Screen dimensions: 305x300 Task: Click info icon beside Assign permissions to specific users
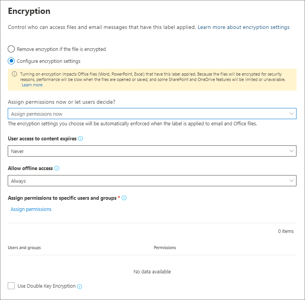click(124, 198)
